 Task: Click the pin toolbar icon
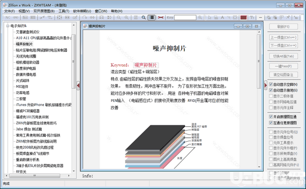pyautogui.click(x=288, y=17)
